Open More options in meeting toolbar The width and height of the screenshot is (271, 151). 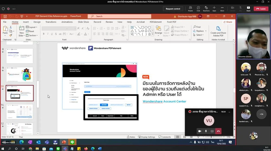tap(222, 9)
